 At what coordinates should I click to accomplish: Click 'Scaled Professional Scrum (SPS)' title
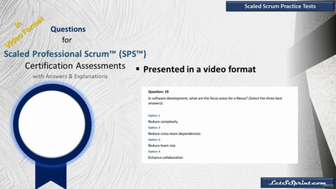point(75,54)
